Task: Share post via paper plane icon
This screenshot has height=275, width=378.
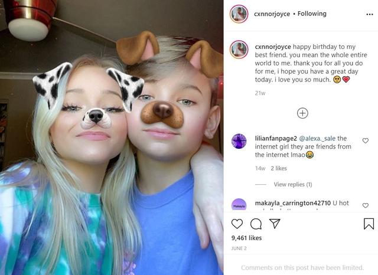Action: (275, 224)
